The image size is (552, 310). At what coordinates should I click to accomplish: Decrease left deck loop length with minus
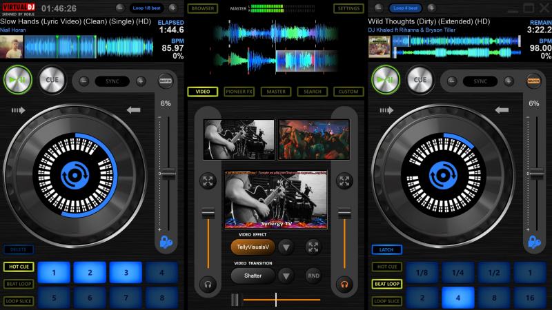[120, 8]
